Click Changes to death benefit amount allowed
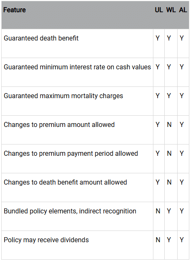The height and width of the screenshot is (261, 191). coord(65,182)
